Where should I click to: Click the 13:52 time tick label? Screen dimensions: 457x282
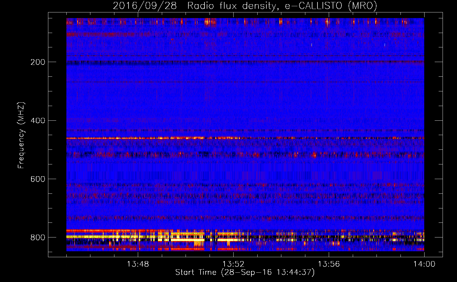click(x=233, y=264)
